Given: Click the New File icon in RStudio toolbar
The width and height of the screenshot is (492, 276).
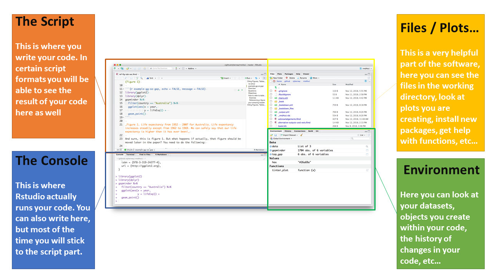Looking at the screenshot, I should [x=115, y=68].
